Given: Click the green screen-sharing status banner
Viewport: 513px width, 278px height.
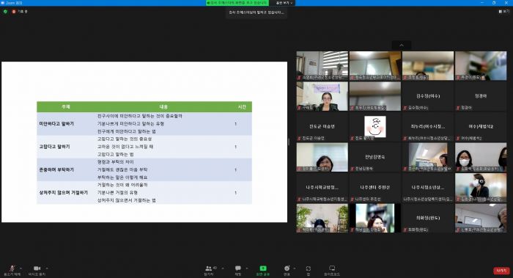Looking at the screenshot, I should (237, 3).
